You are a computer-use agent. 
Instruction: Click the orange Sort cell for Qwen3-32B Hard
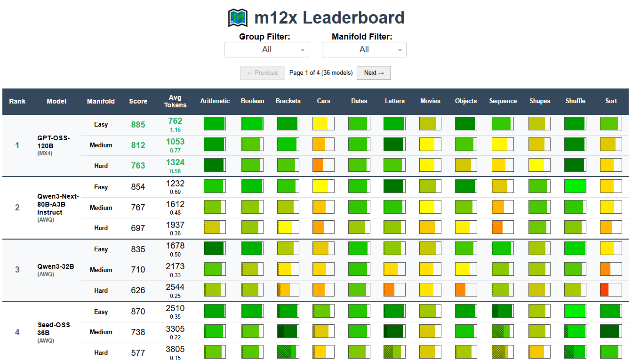610,290
